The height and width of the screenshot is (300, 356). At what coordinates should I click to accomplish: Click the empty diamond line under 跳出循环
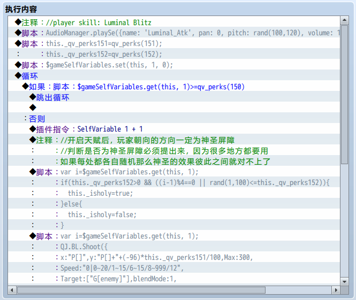point(174,108)
